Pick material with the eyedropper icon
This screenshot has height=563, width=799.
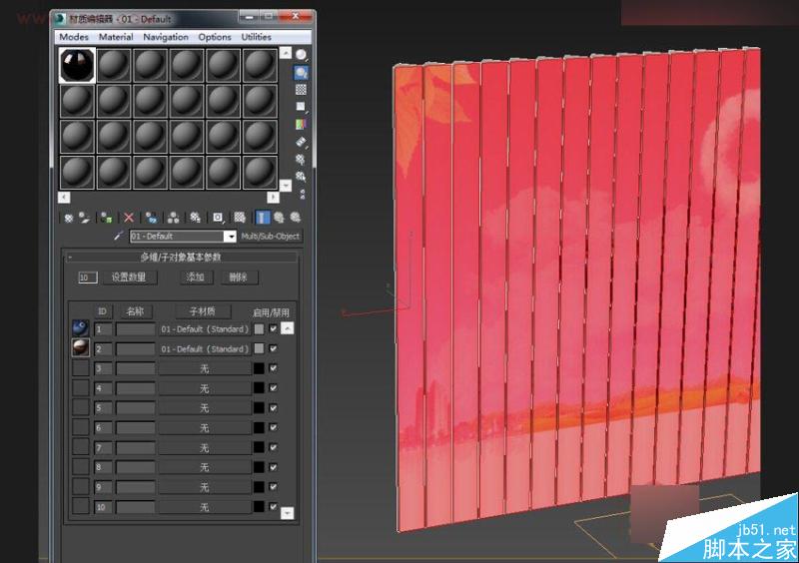click(118, 236)
